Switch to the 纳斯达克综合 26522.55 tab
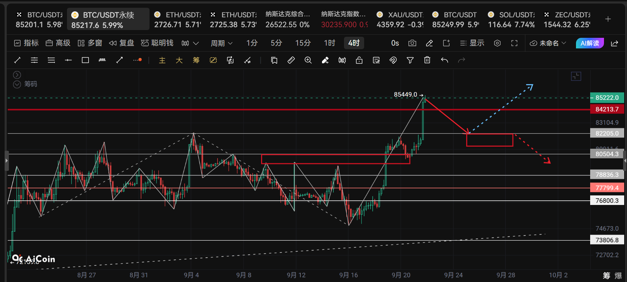Image resolution: width=627 pixels, height=282 pixels. tap(288, 19)
